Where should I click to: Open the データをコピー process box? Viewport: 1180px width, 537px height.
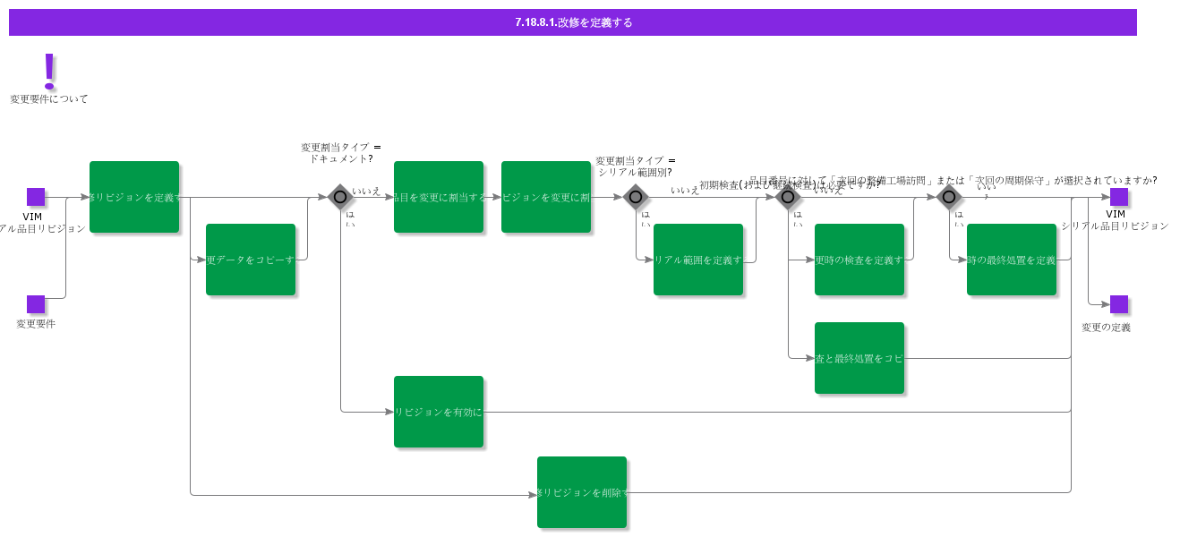click(251, 260)
